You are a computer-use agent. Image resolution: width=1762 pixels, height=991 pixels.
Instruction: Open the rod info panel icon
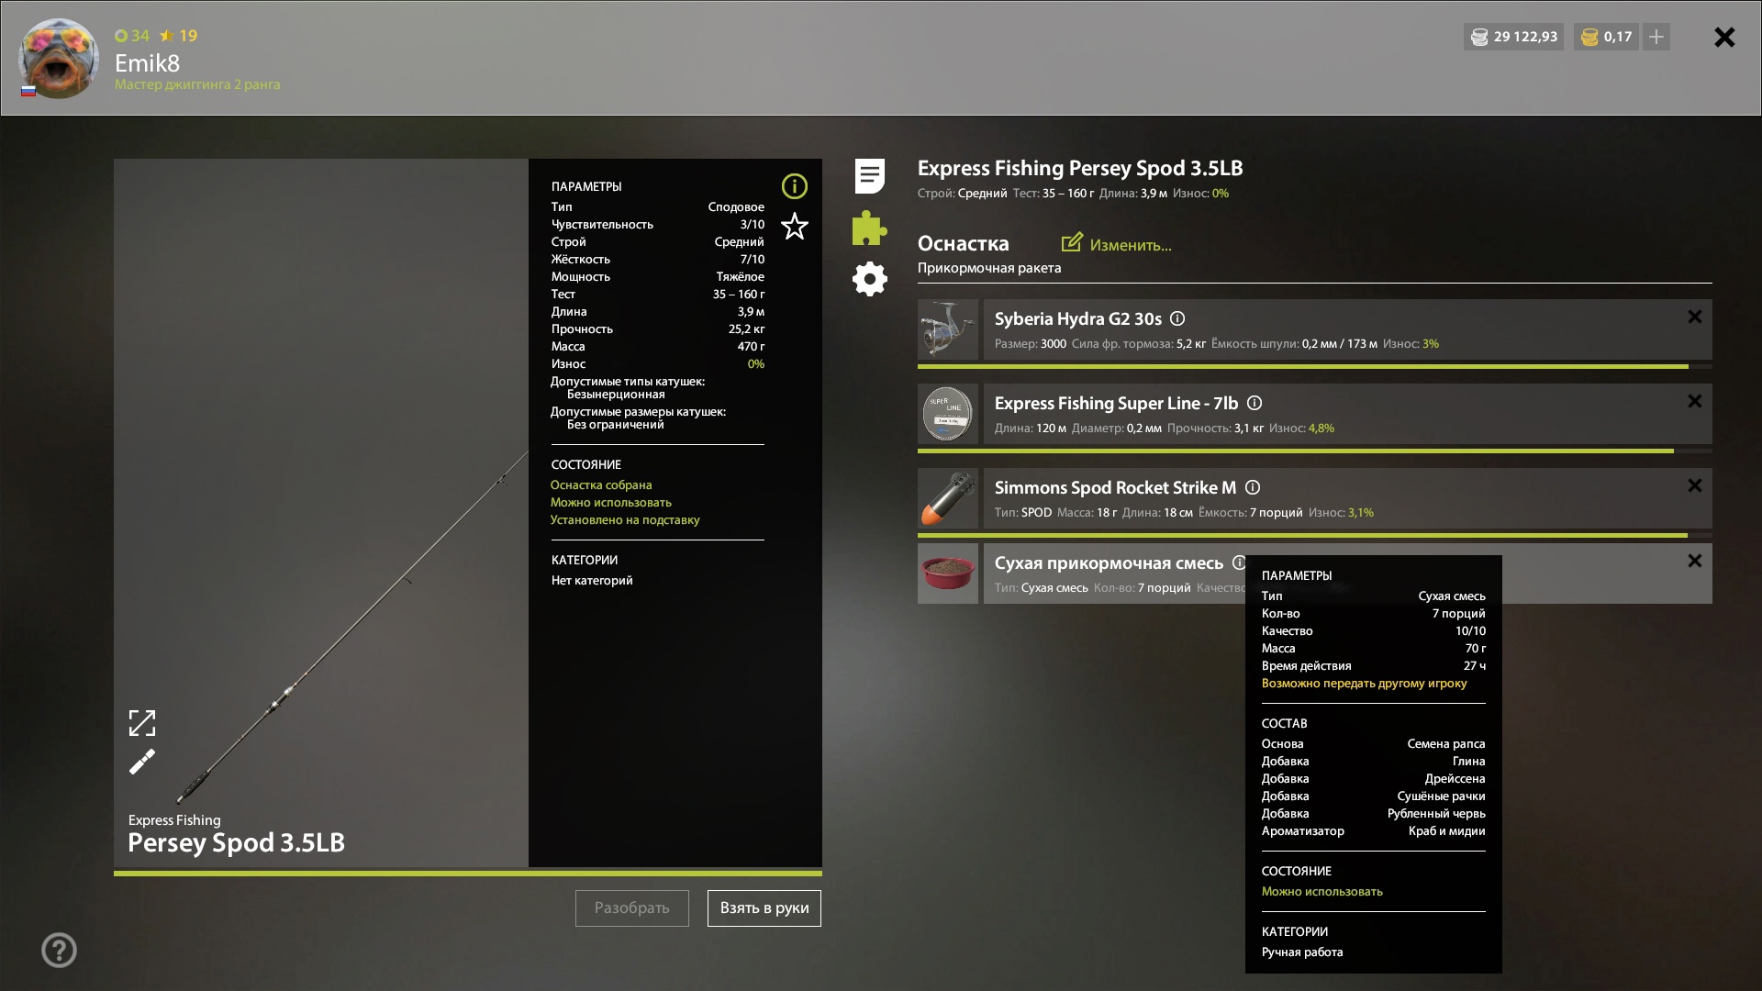pos(795,186)
